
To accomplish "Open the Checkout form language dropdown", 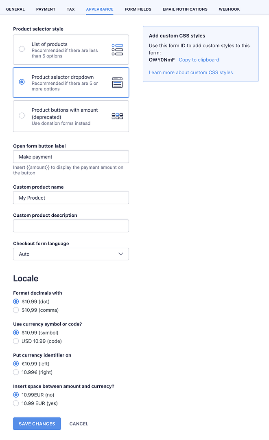I will [x=71, y=254].
